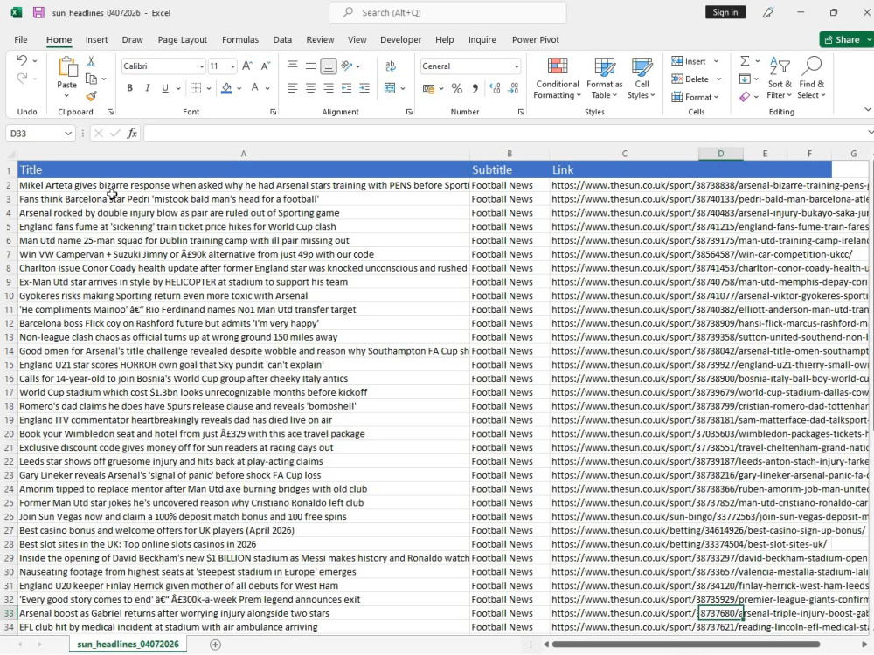Pick the Fill Color yellow bucket

tap(226, 88)
